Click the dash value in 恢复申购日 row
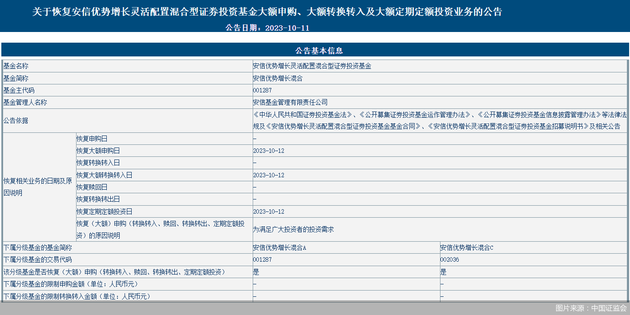The width and height of the screenshot is (630, 315). coord(254,139)
